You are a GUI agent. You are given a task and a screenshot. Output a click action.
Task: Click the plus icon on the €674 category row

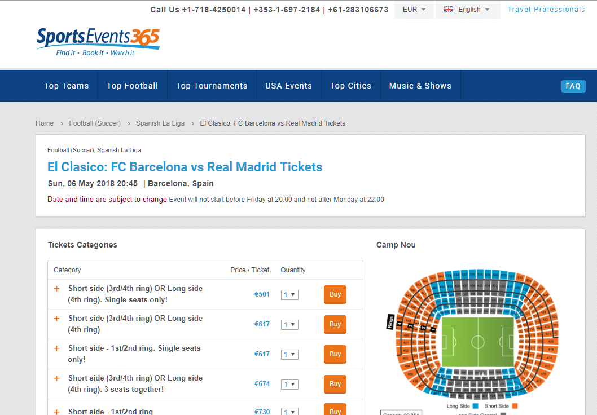pyautogui.click(x=56, y=378)
